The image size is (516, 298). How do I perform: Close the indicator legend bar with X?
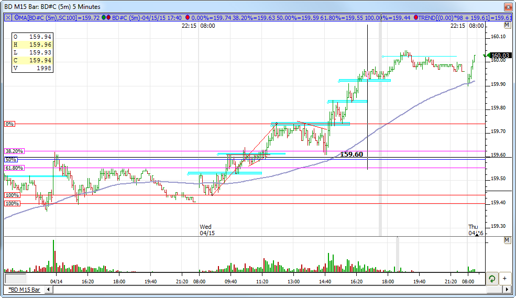pyautogui.click(x=8, y=18)
